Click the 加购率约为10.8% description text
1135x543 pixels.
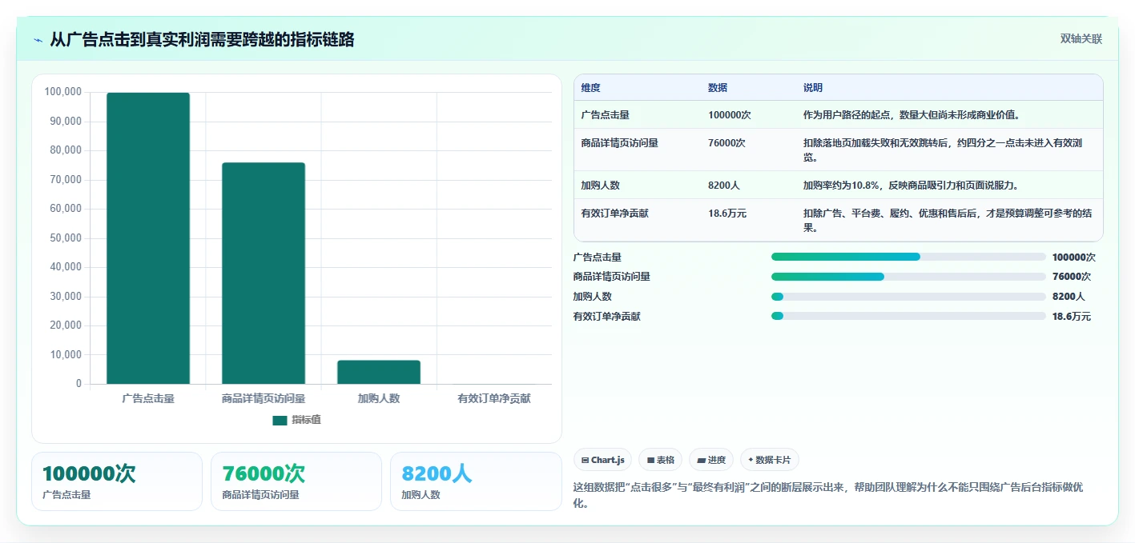[912, 186]
